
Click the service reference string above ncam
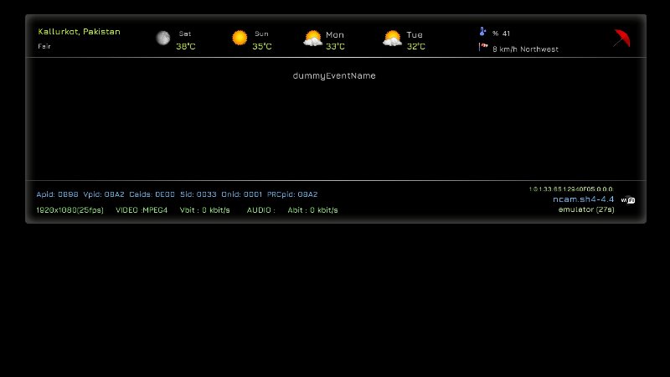571,189
